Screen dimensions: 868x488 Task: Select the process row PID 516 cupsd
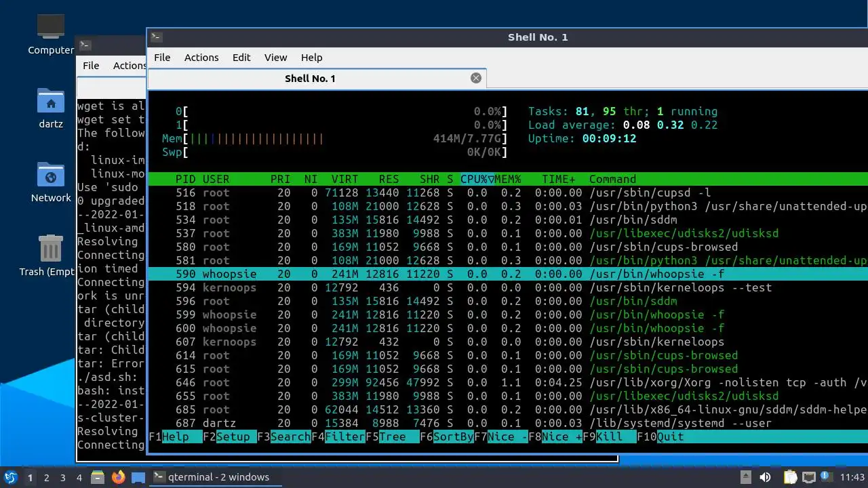tap(508, 192)
